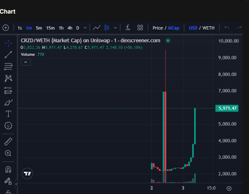249x194 pixels.
Task: Switch to the 15m timeframe
Action: tap(50, 28)
